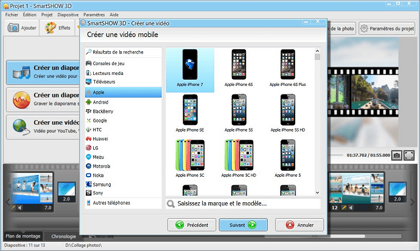Pick the colorful Apple iPhone 5C
The image size is (420, 251).
pyautogui.click(x=190, y=158)
